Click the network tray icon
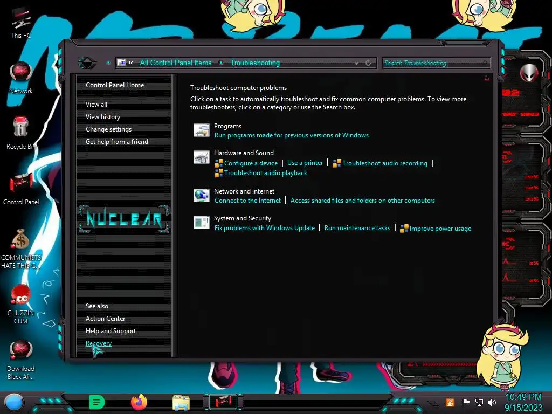The width and height of the screenshot is (552, 414). click(x=479, y=402)
